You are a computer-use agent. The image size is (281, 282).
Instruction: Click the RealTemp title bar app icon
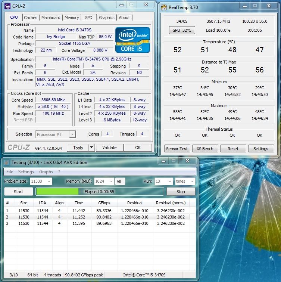pos(164,7)
